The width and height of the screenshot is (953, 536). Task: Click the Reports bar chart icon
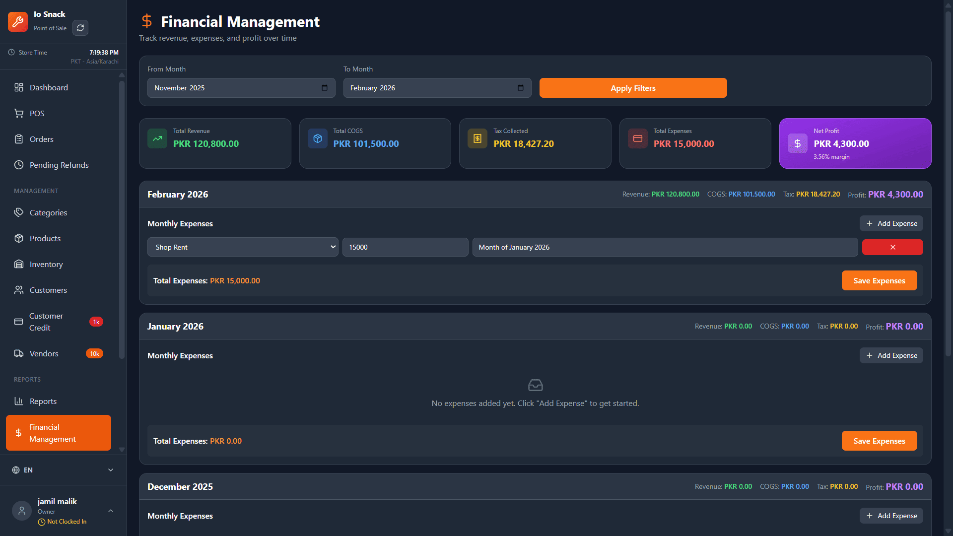tap(19, 401)
